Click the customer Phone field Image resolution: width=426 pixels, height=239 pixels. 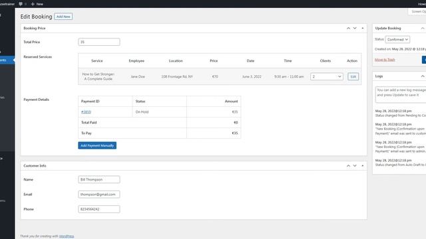[x=99, y=209]
